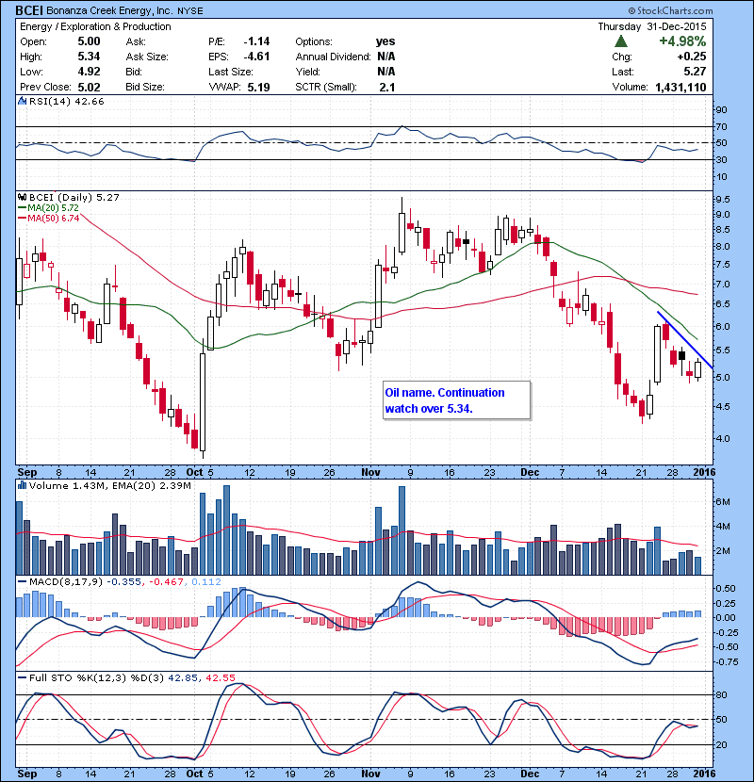Click the percent change "+4.98%"
754x782 pixels.
coord(682,41)
